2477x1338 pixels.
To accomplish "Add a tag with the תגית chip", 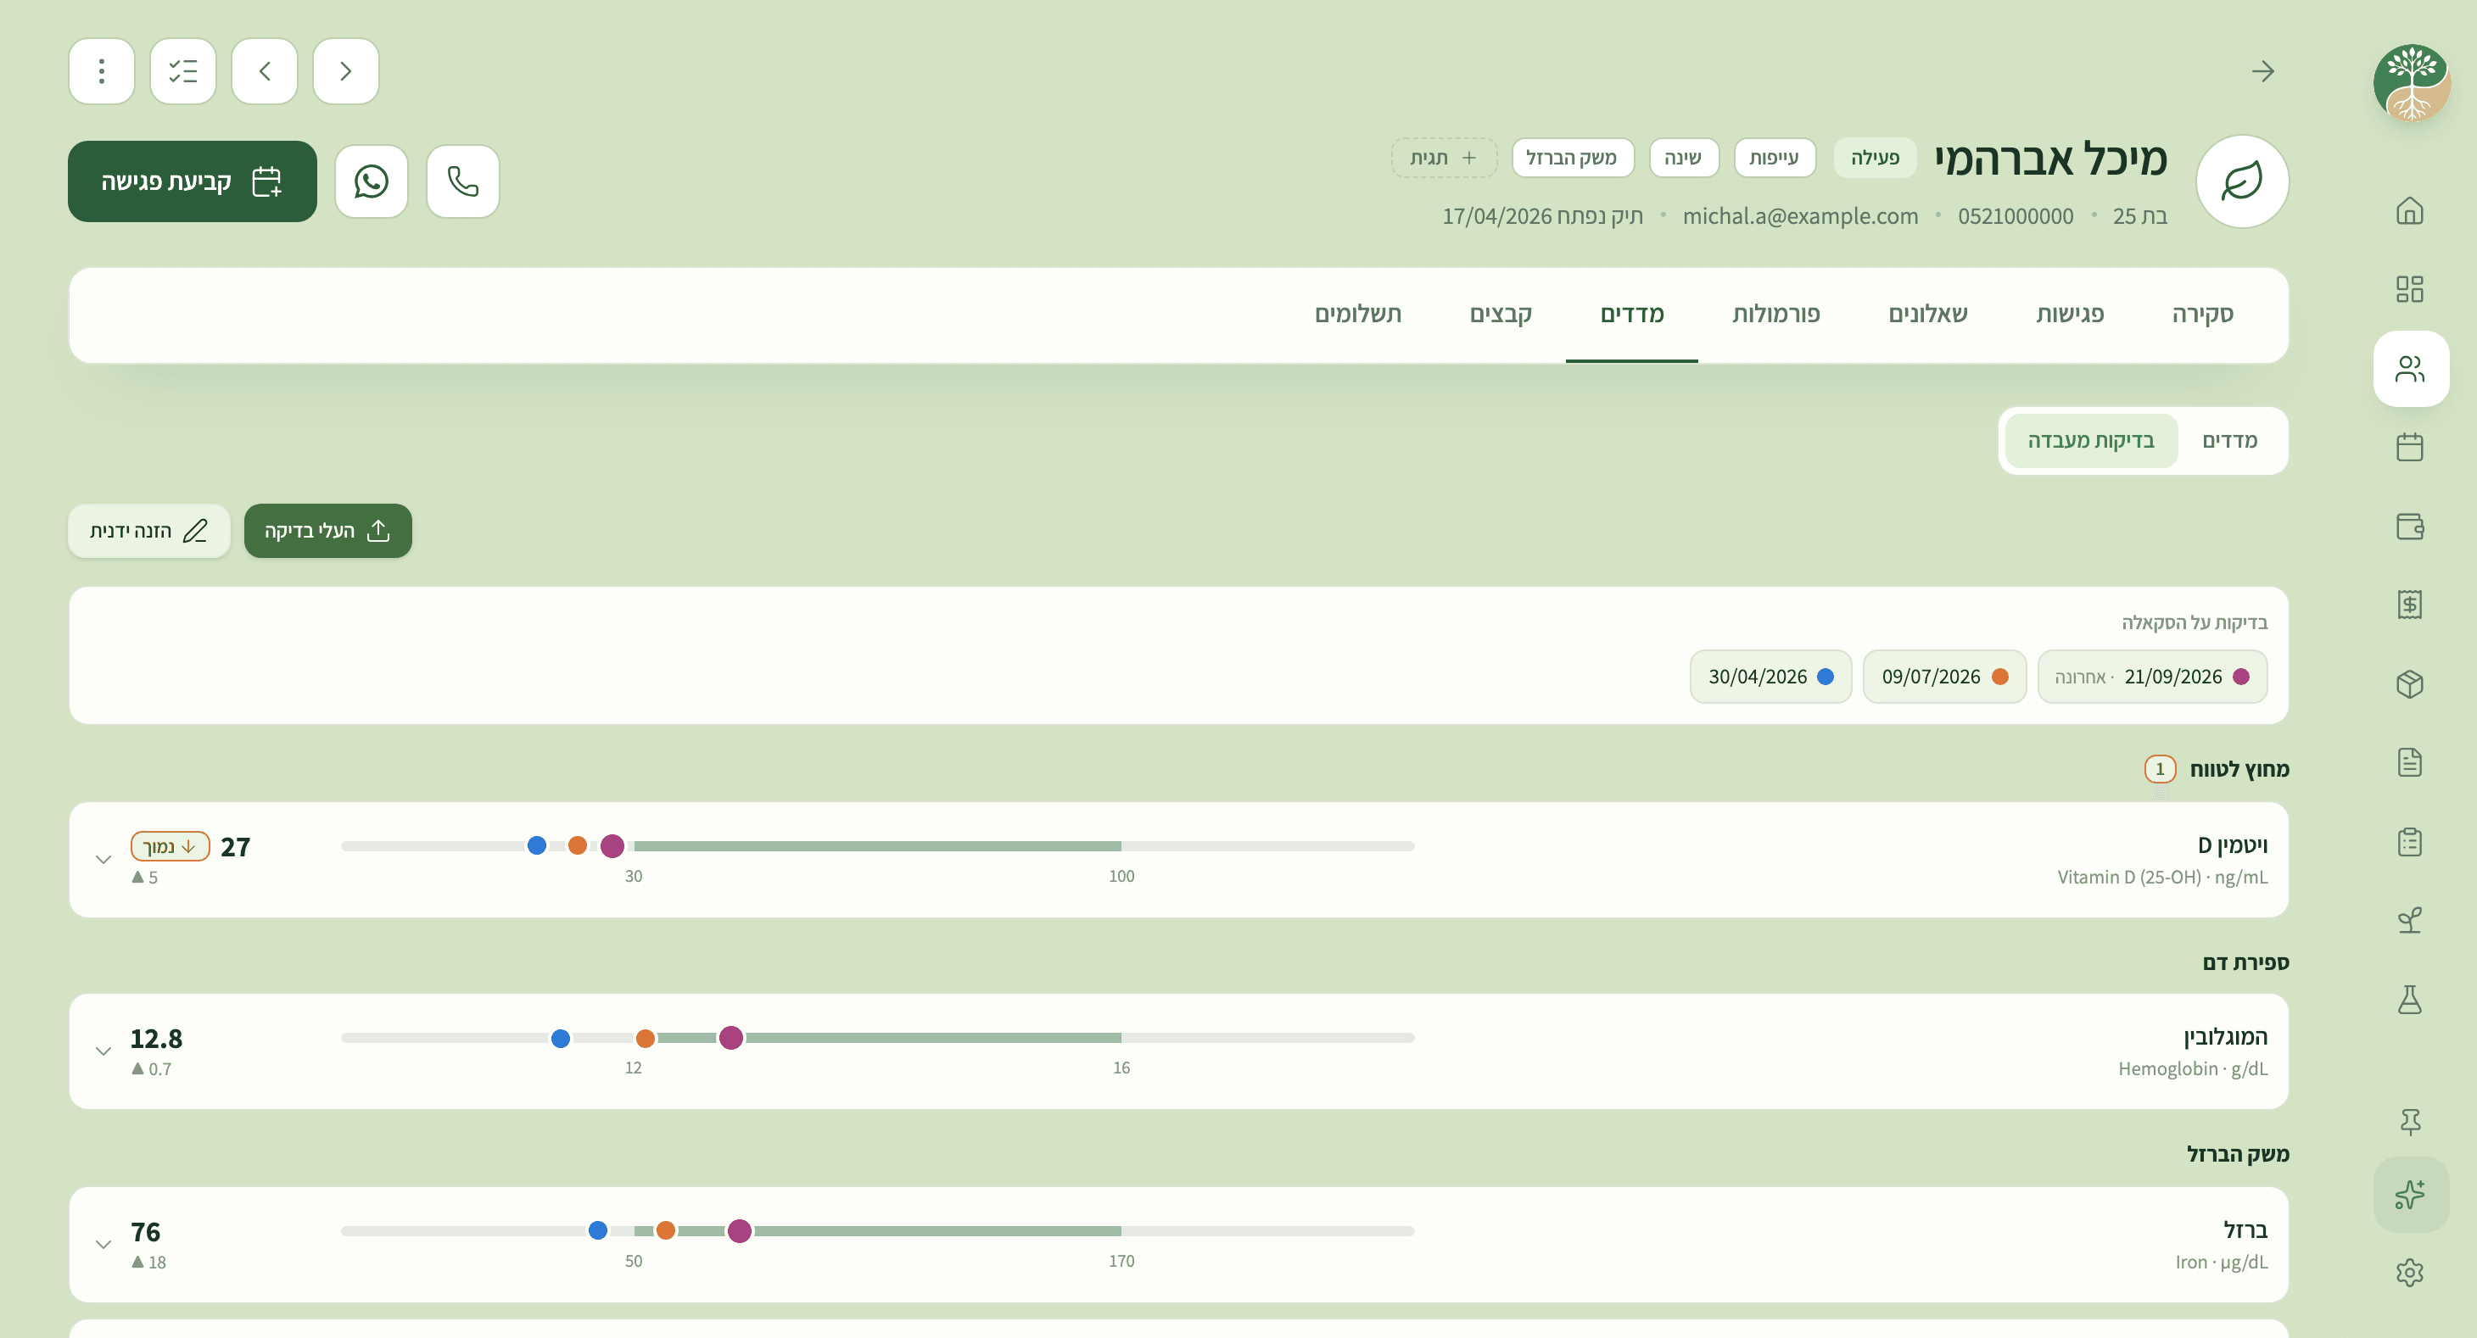I will tap(1443, 158).
